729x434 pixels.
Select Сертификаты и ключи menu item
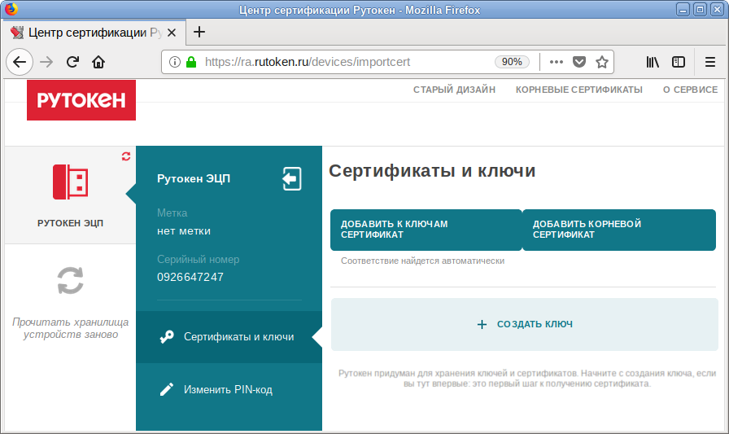(229, 337)
